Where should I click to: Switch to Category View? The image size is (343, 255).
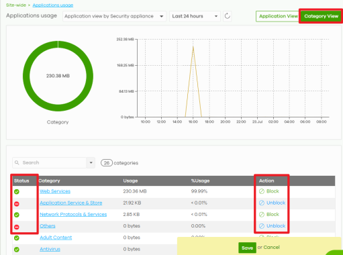click(x=321, y=16)
